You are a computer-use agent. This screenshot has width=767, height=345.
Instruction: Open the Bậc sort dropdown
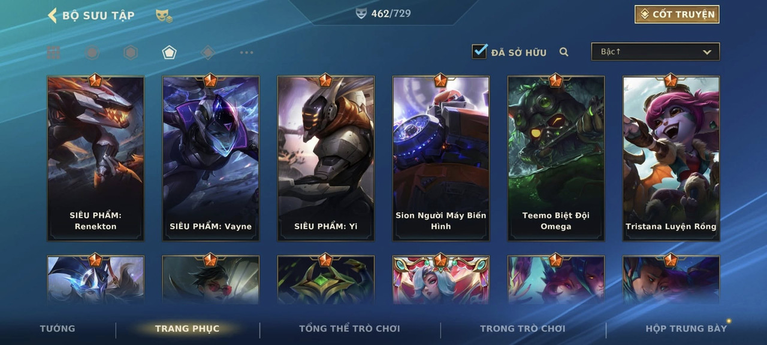(x=656, y=52)
